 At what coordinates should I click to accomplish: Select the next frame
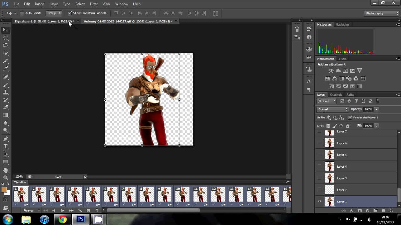click(x=71, y=211)
